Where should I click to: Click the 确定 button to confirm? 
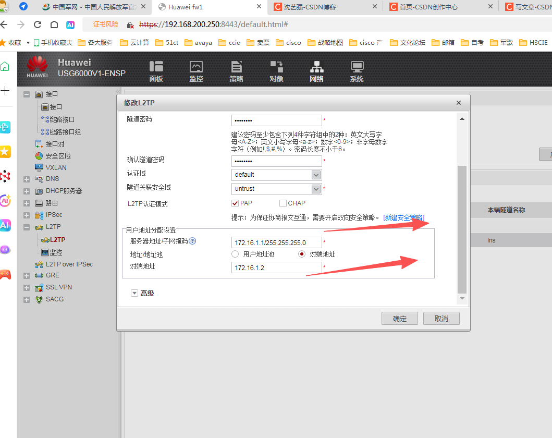coord(399,318)
